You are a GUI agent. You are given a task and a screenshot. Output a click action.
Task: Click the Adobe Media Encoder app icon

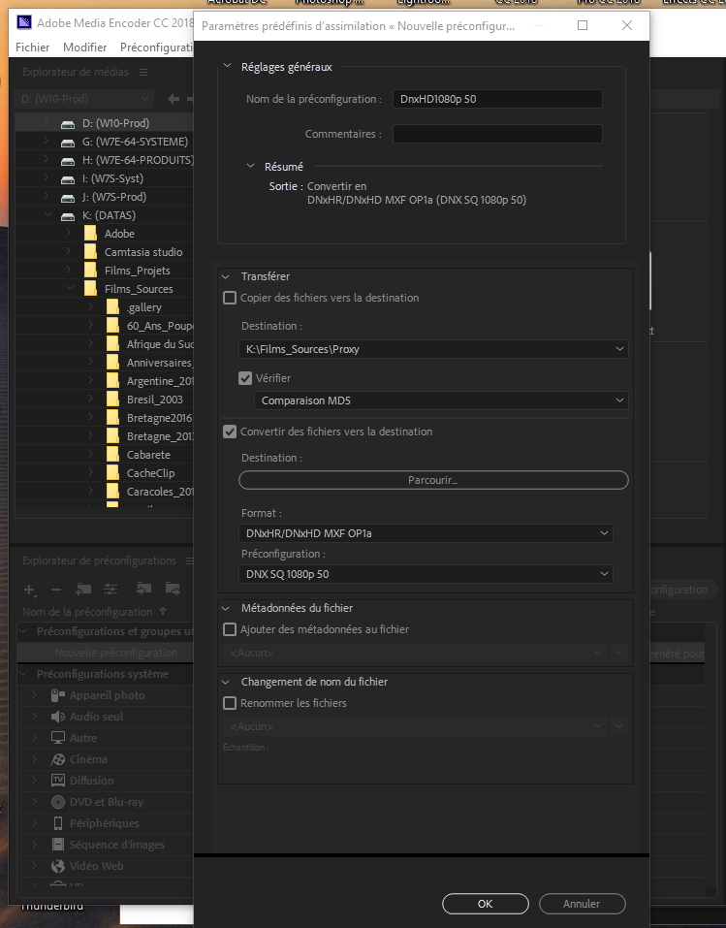click(x=23, y=22)
